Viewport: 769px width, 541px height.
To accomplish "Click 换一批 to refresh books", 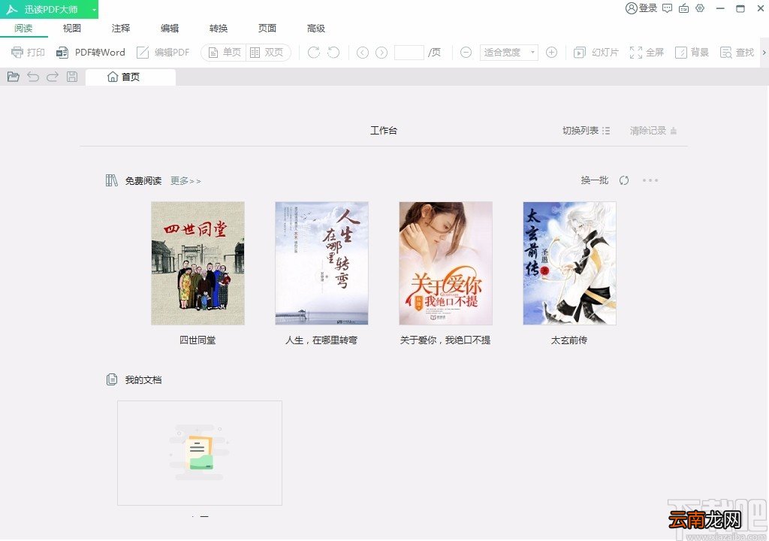I will [x=595, y=180].
